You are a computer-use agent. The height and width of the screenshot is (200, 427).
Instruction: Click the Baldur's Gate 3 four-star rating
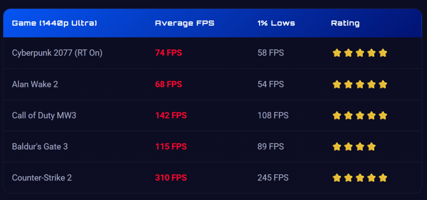(354, 147)
